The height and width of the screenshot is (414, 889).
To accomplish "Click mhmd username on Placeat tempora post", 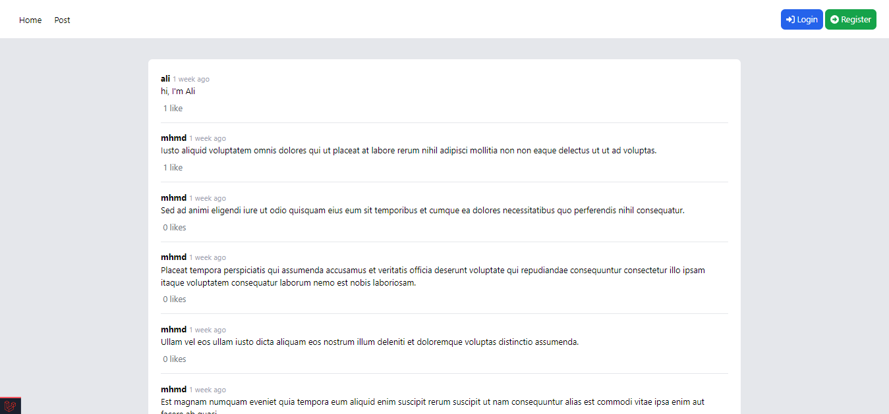I will 174,257.
